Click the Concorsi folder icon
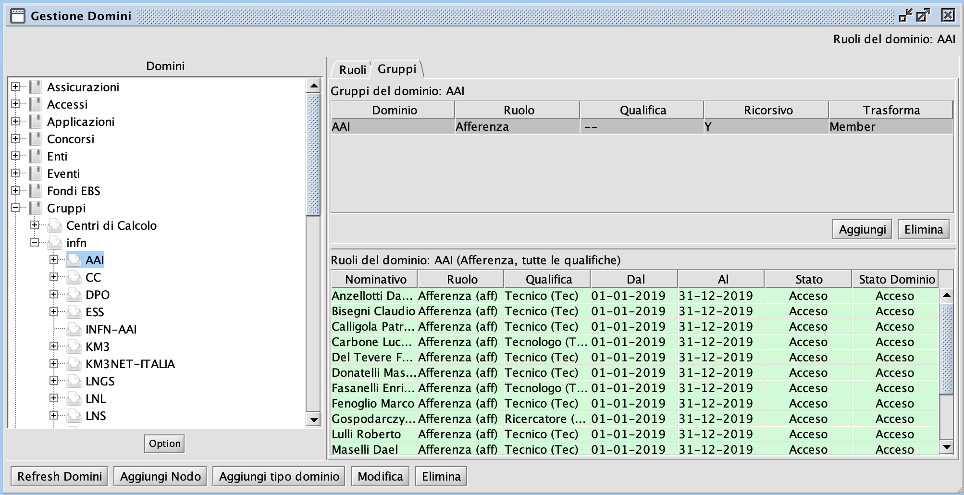The image size is (964, 495). pos(36,139)
